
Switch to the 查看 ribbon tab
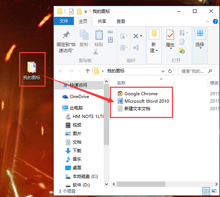(x=121, y=21)
